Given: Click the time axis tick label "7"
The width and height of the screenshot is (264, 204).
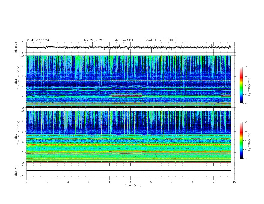Looking at the screenshot, I should (172, 182).
